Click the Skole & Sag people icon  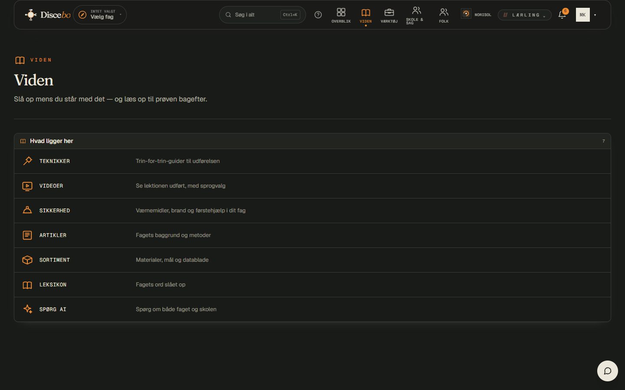(416, 10)
